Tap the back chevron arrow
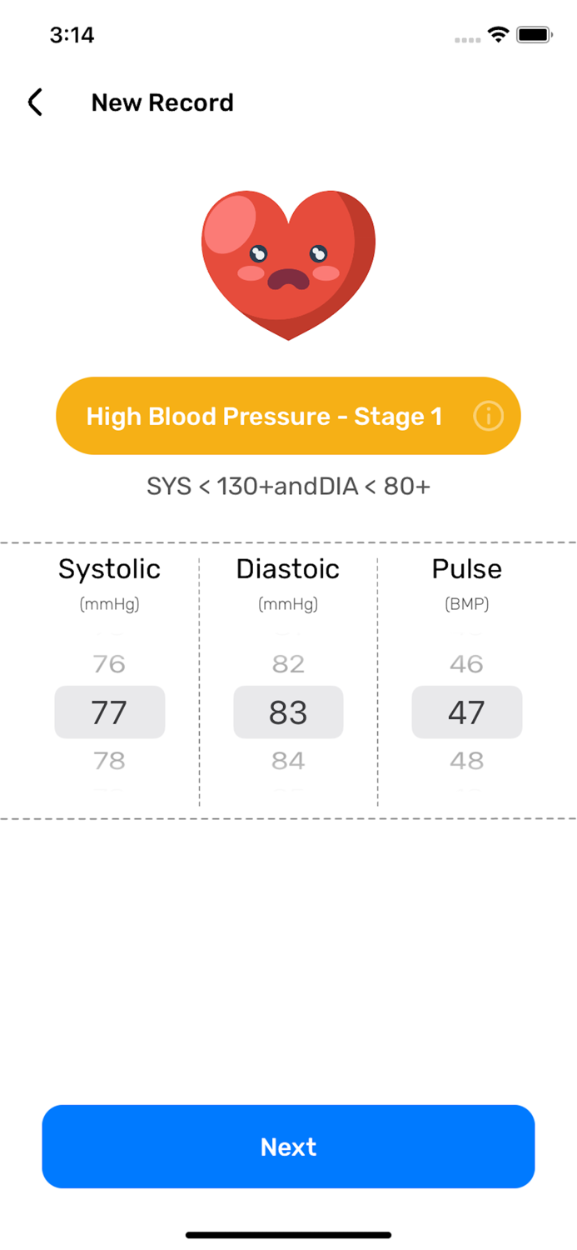 tap(34, 102)
